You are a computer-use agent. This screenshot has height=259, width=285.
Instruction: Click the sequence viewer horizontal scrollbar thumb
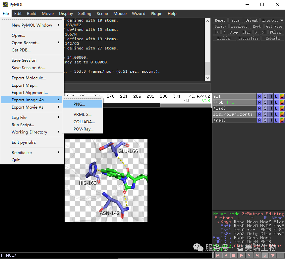click(186, 105)
